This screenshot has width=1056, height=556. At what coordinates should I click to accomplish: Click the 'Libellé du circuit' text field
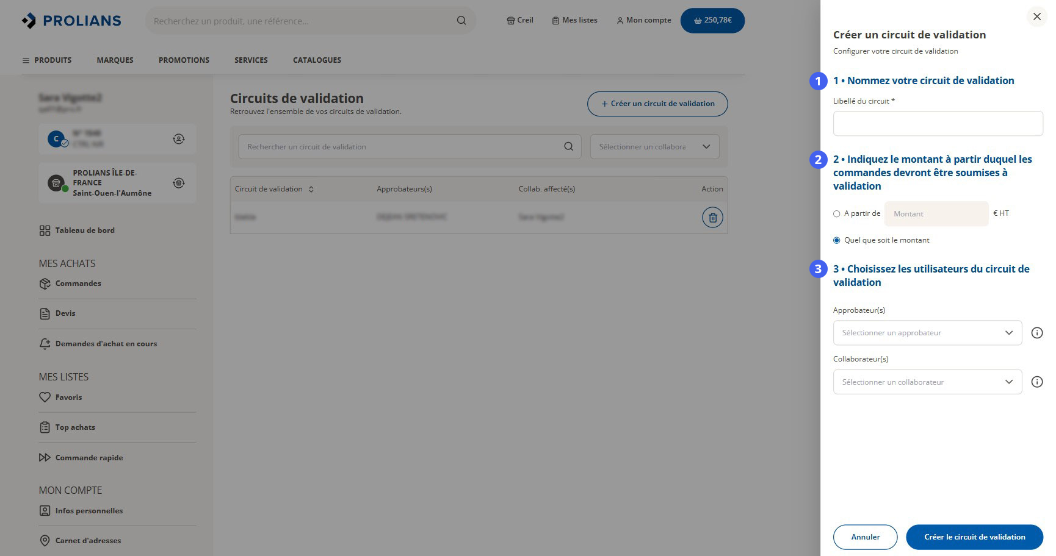coord(938,123)
